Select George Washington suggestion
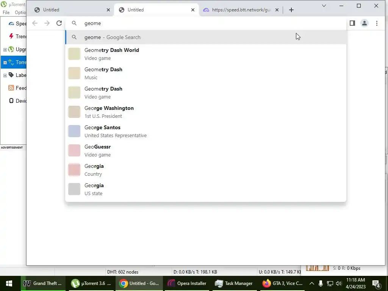388x291 pixels. pyautogui.click(x=206, y=112)
